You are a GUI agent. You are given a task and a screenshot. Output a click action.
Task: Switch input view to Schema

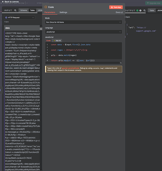24,10
